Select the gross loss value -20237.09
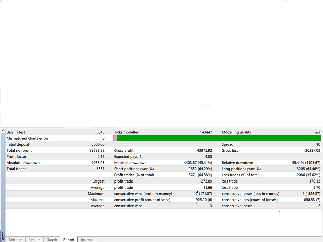323x242 pixels. [312, 150]
